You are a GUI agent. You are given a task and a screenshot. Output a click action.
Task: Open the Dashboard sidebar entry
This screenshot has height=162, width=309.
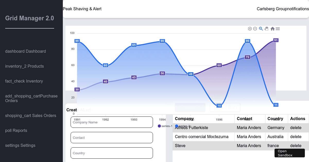(x=25, y=51)
